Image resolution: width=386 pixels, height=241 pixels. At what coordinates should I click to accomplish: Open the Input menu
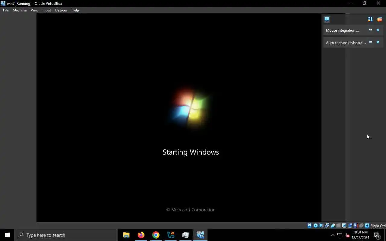point(47,10)
